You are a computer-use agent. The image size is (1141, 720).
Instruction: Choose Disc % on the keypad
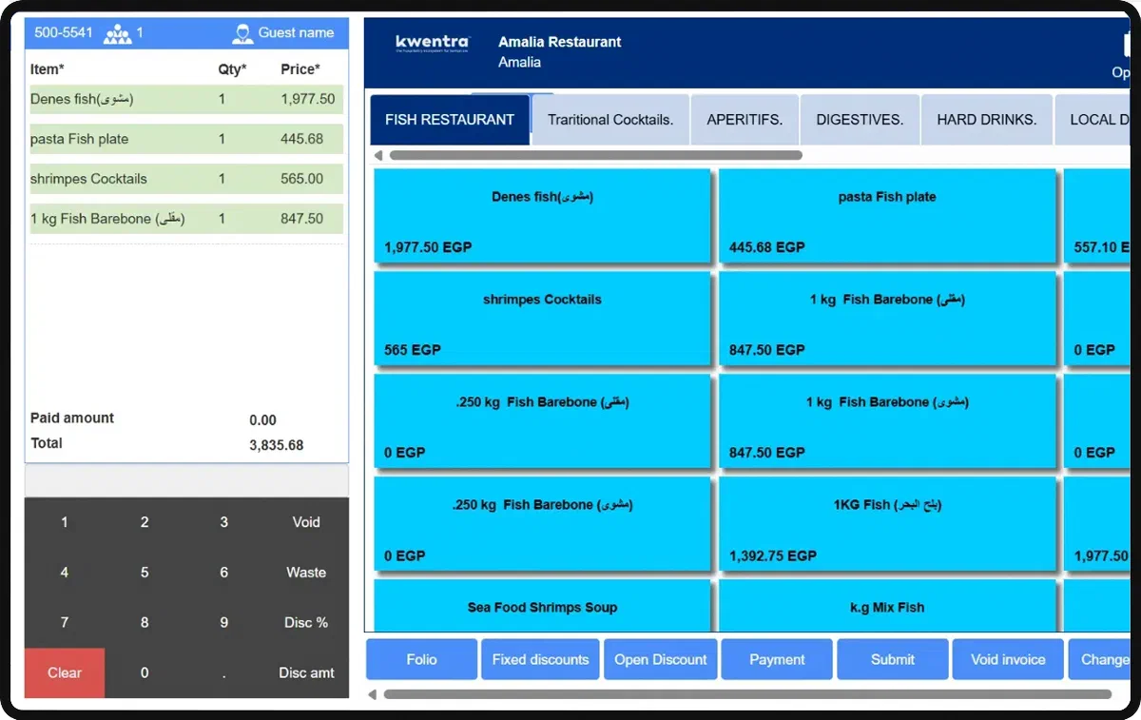(306, 623)
